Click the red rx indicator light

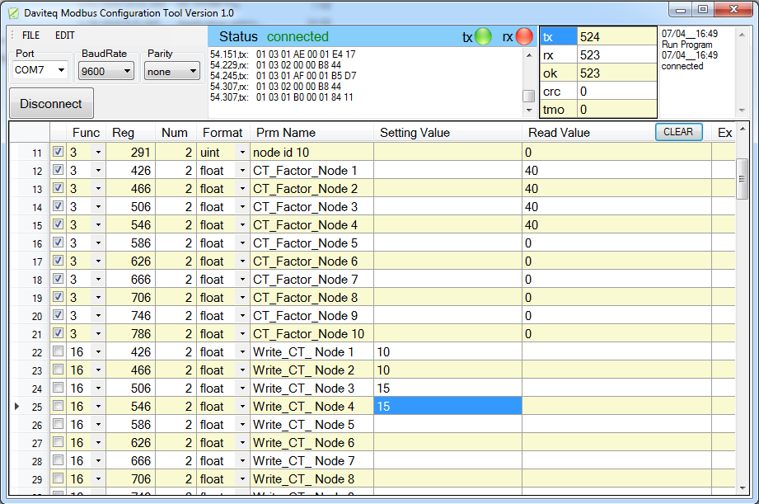pyautogui.click(x=524, y=36)
